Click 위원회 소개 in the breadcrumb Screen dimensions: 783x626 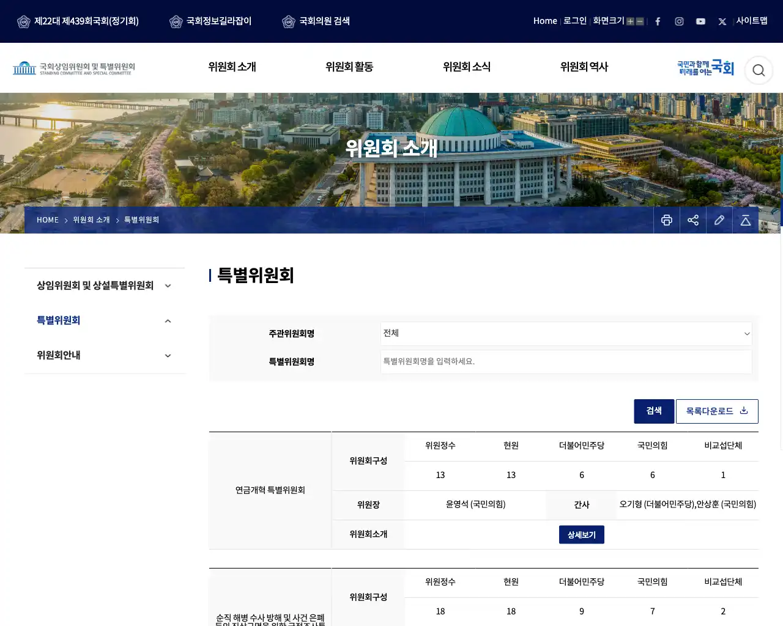(x=91, y=220)
